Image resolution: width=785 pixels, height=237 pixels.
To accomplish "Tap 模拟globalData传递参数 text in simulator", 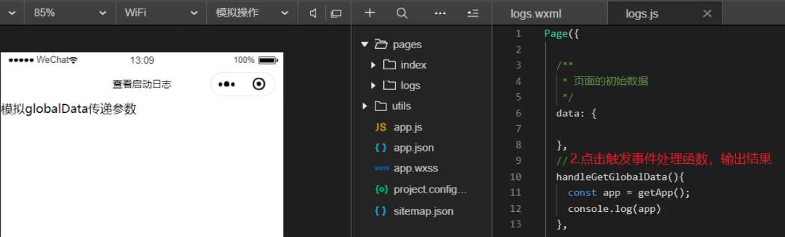I will (69, 109).
